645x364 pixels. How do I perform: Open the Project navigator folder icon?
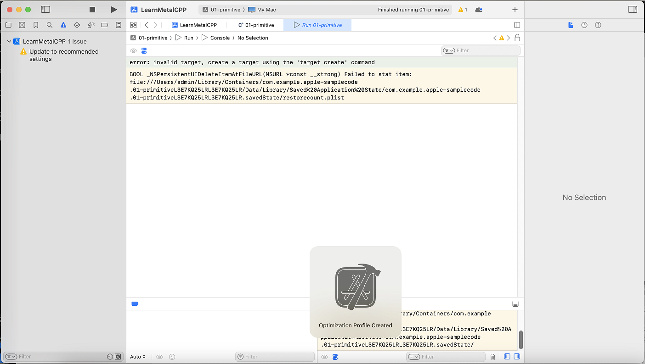click(8, 25)
